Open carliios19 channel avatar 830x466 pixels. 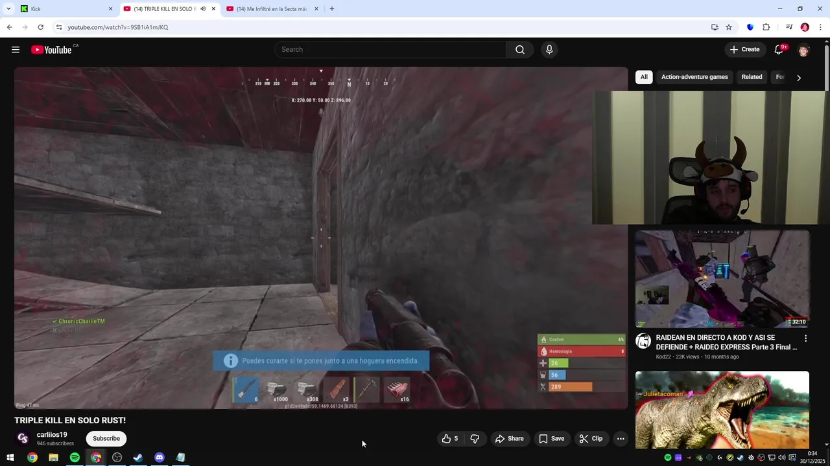pos(23,438)
